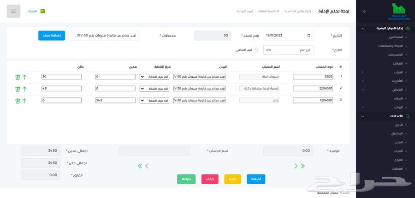Viewport: 415px width, 198px height.
Task: Open المحاسبة المالية breadcrumb link
Action: [269, 12]
